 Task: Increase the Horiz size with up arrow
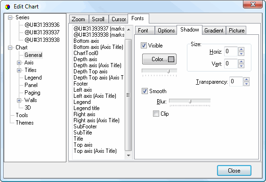(241, 49)
